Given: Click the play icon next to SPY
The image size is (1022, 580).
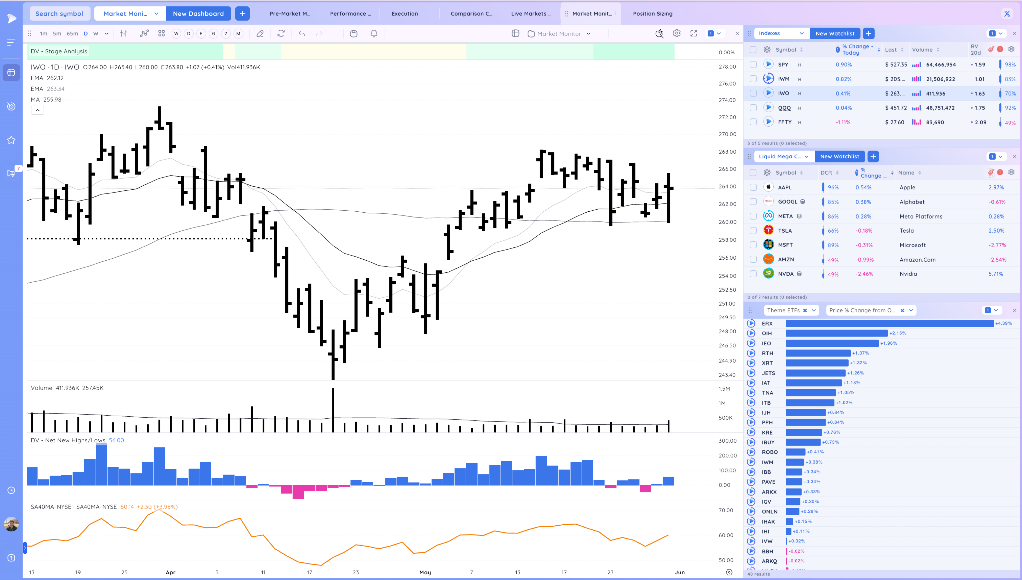Looking at the screenshot, I should click(769, 64).
